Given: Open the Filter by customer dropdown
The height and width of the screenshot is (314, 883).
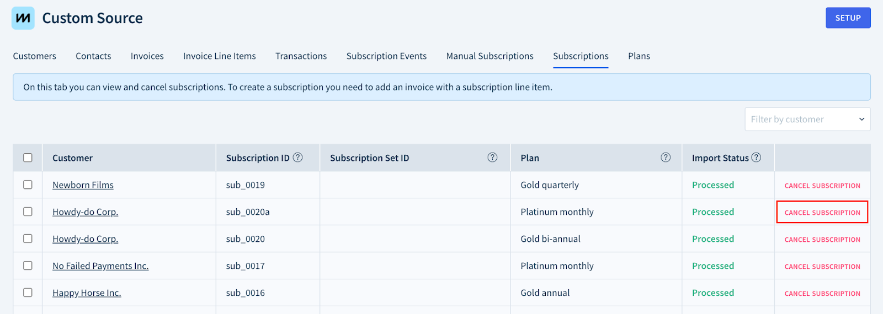Looking at the screenshot, I should [x=807, y=119].
